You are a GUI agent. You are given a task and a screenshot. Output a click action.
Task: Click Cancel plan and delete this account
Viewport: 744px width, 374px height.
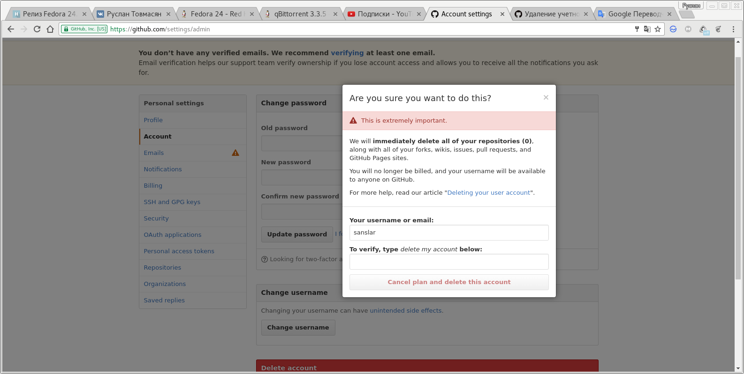(x=449, y=282)
